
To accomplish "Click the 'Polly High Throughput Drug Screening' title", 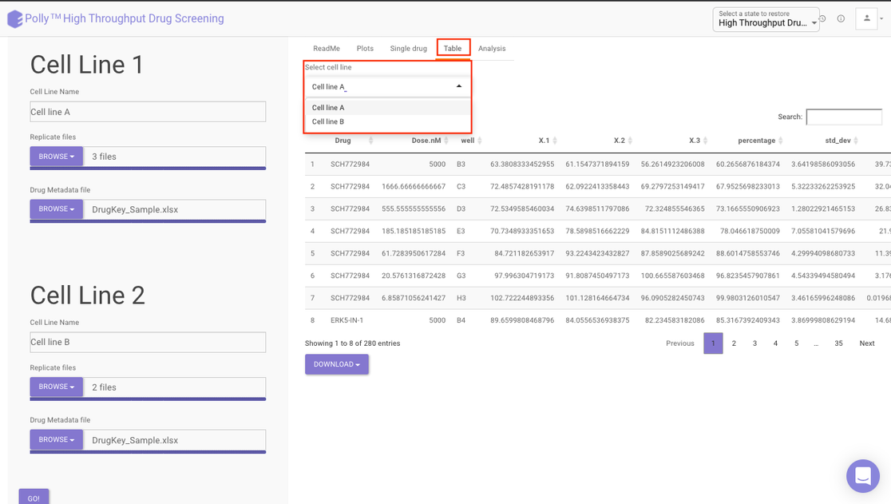I will pyautogui.click(x=125, y=18).
